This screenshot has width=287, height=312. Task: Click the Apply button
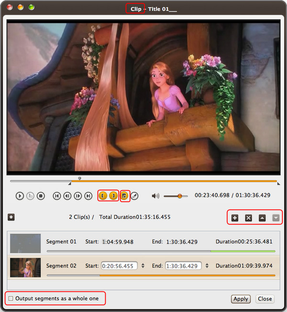tap(241, 299)
